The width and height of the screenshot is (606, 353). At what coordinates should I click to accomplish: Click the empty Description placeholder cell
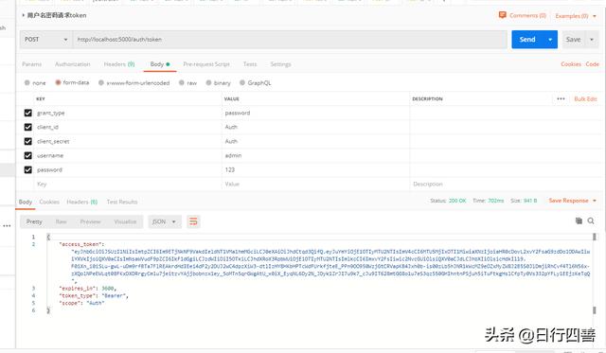pos(505,185)
